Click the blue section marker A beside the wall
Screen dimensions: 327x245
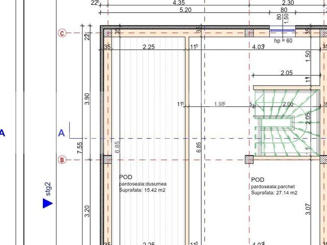[x=62, y=133]
